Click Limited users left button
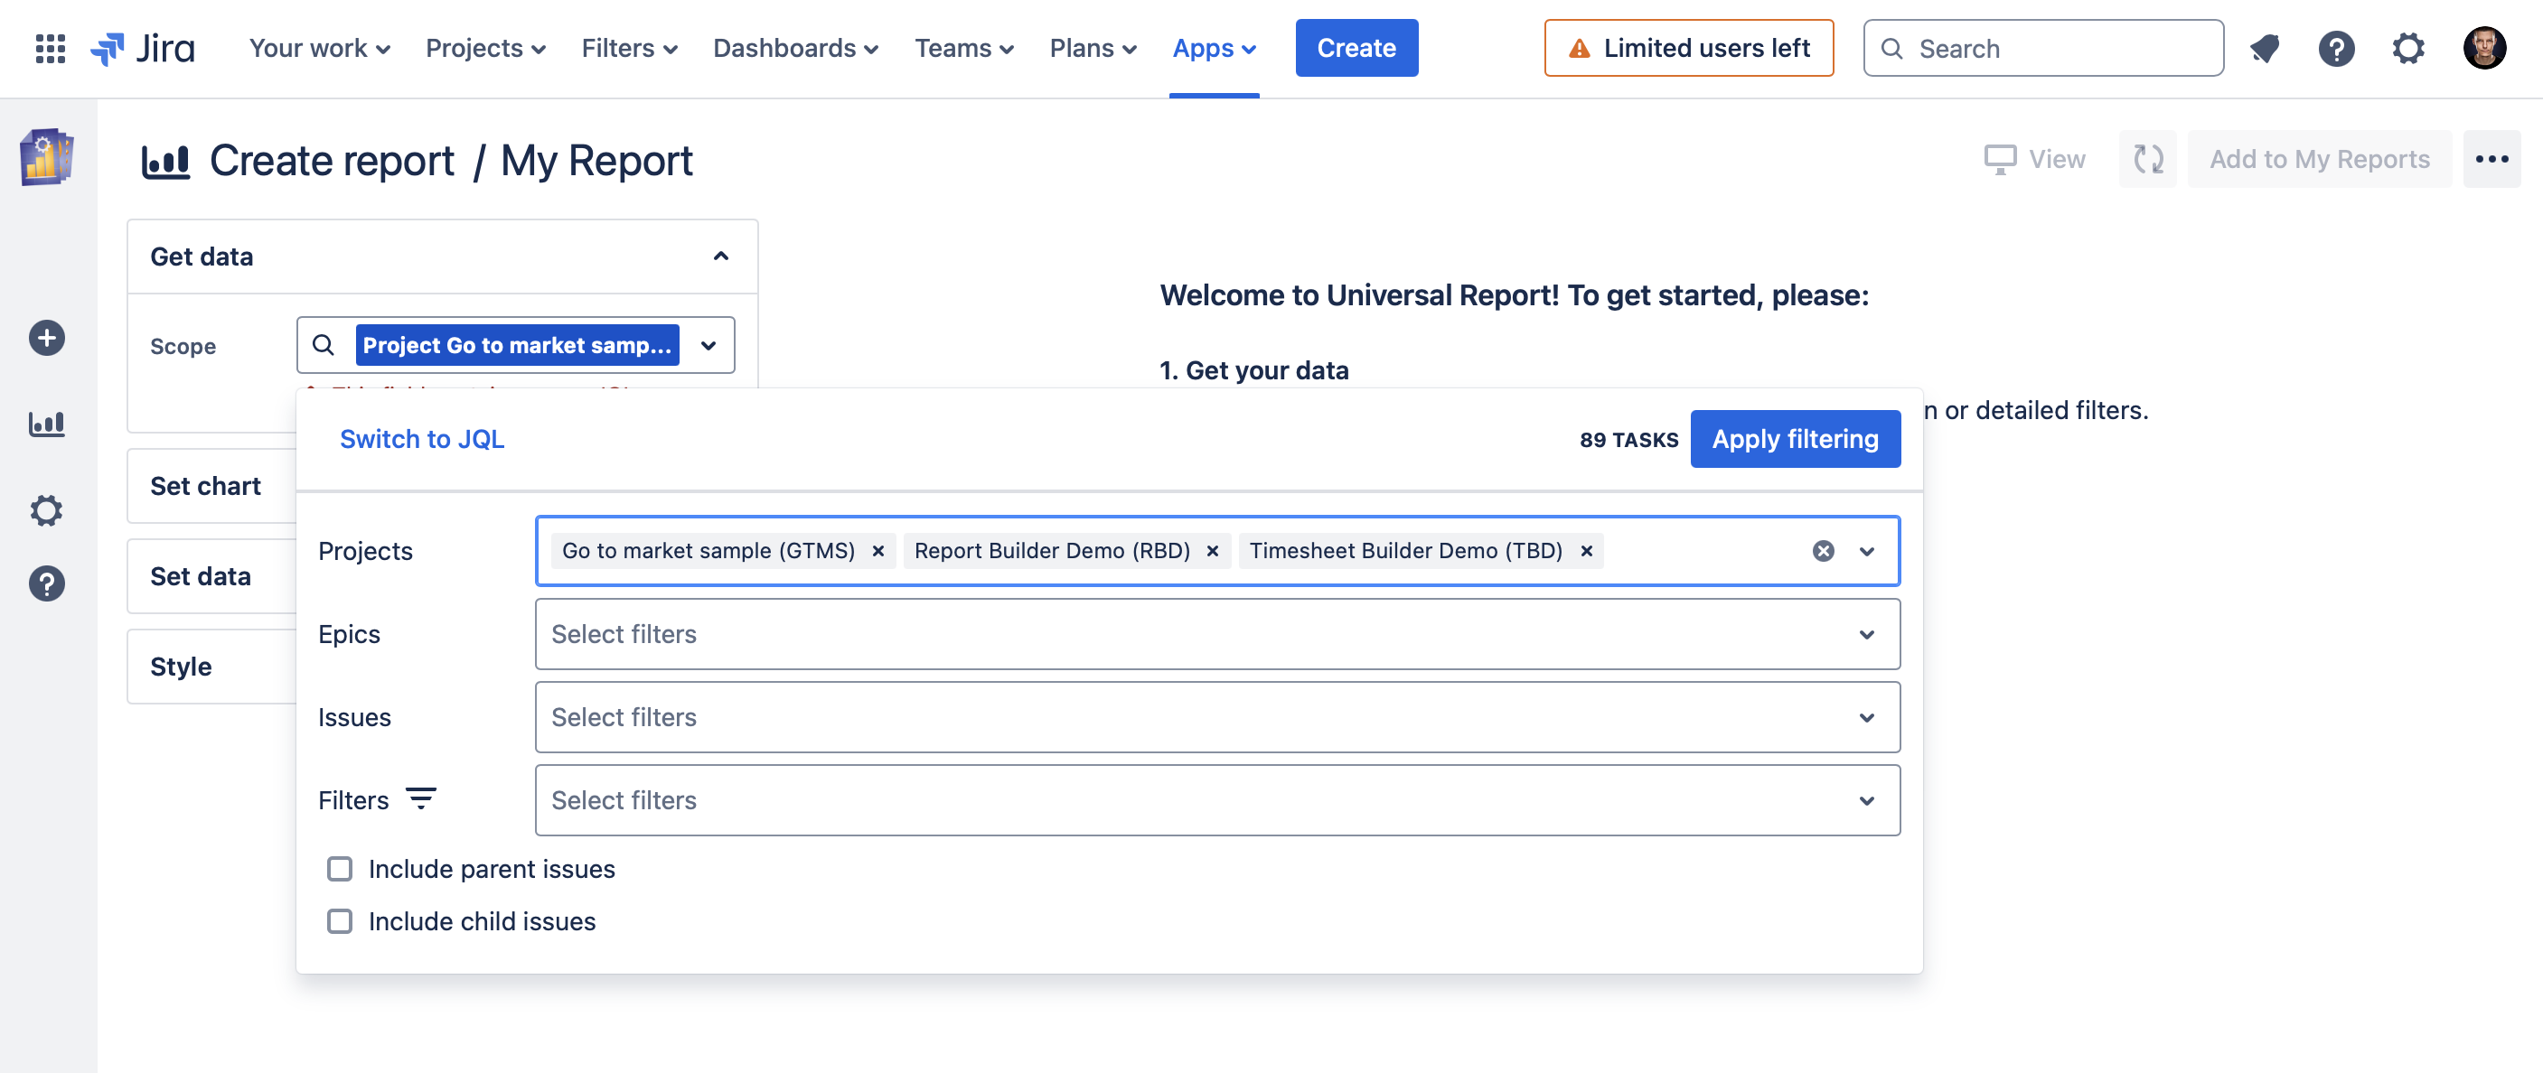 click(1689, 49)
